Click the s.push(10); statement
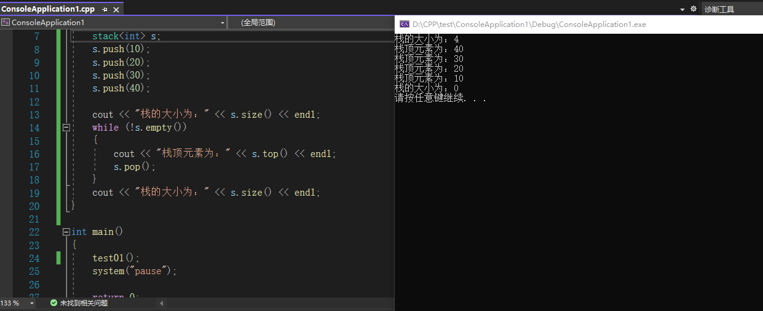This screenshot has width=763, height=311. (x=121, y=50)
